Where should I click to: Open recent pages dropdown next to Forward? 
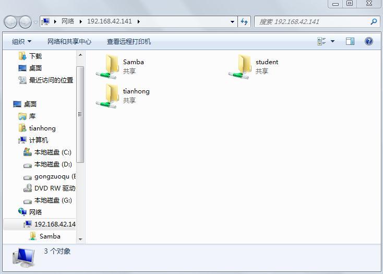(x=35, y=22)
